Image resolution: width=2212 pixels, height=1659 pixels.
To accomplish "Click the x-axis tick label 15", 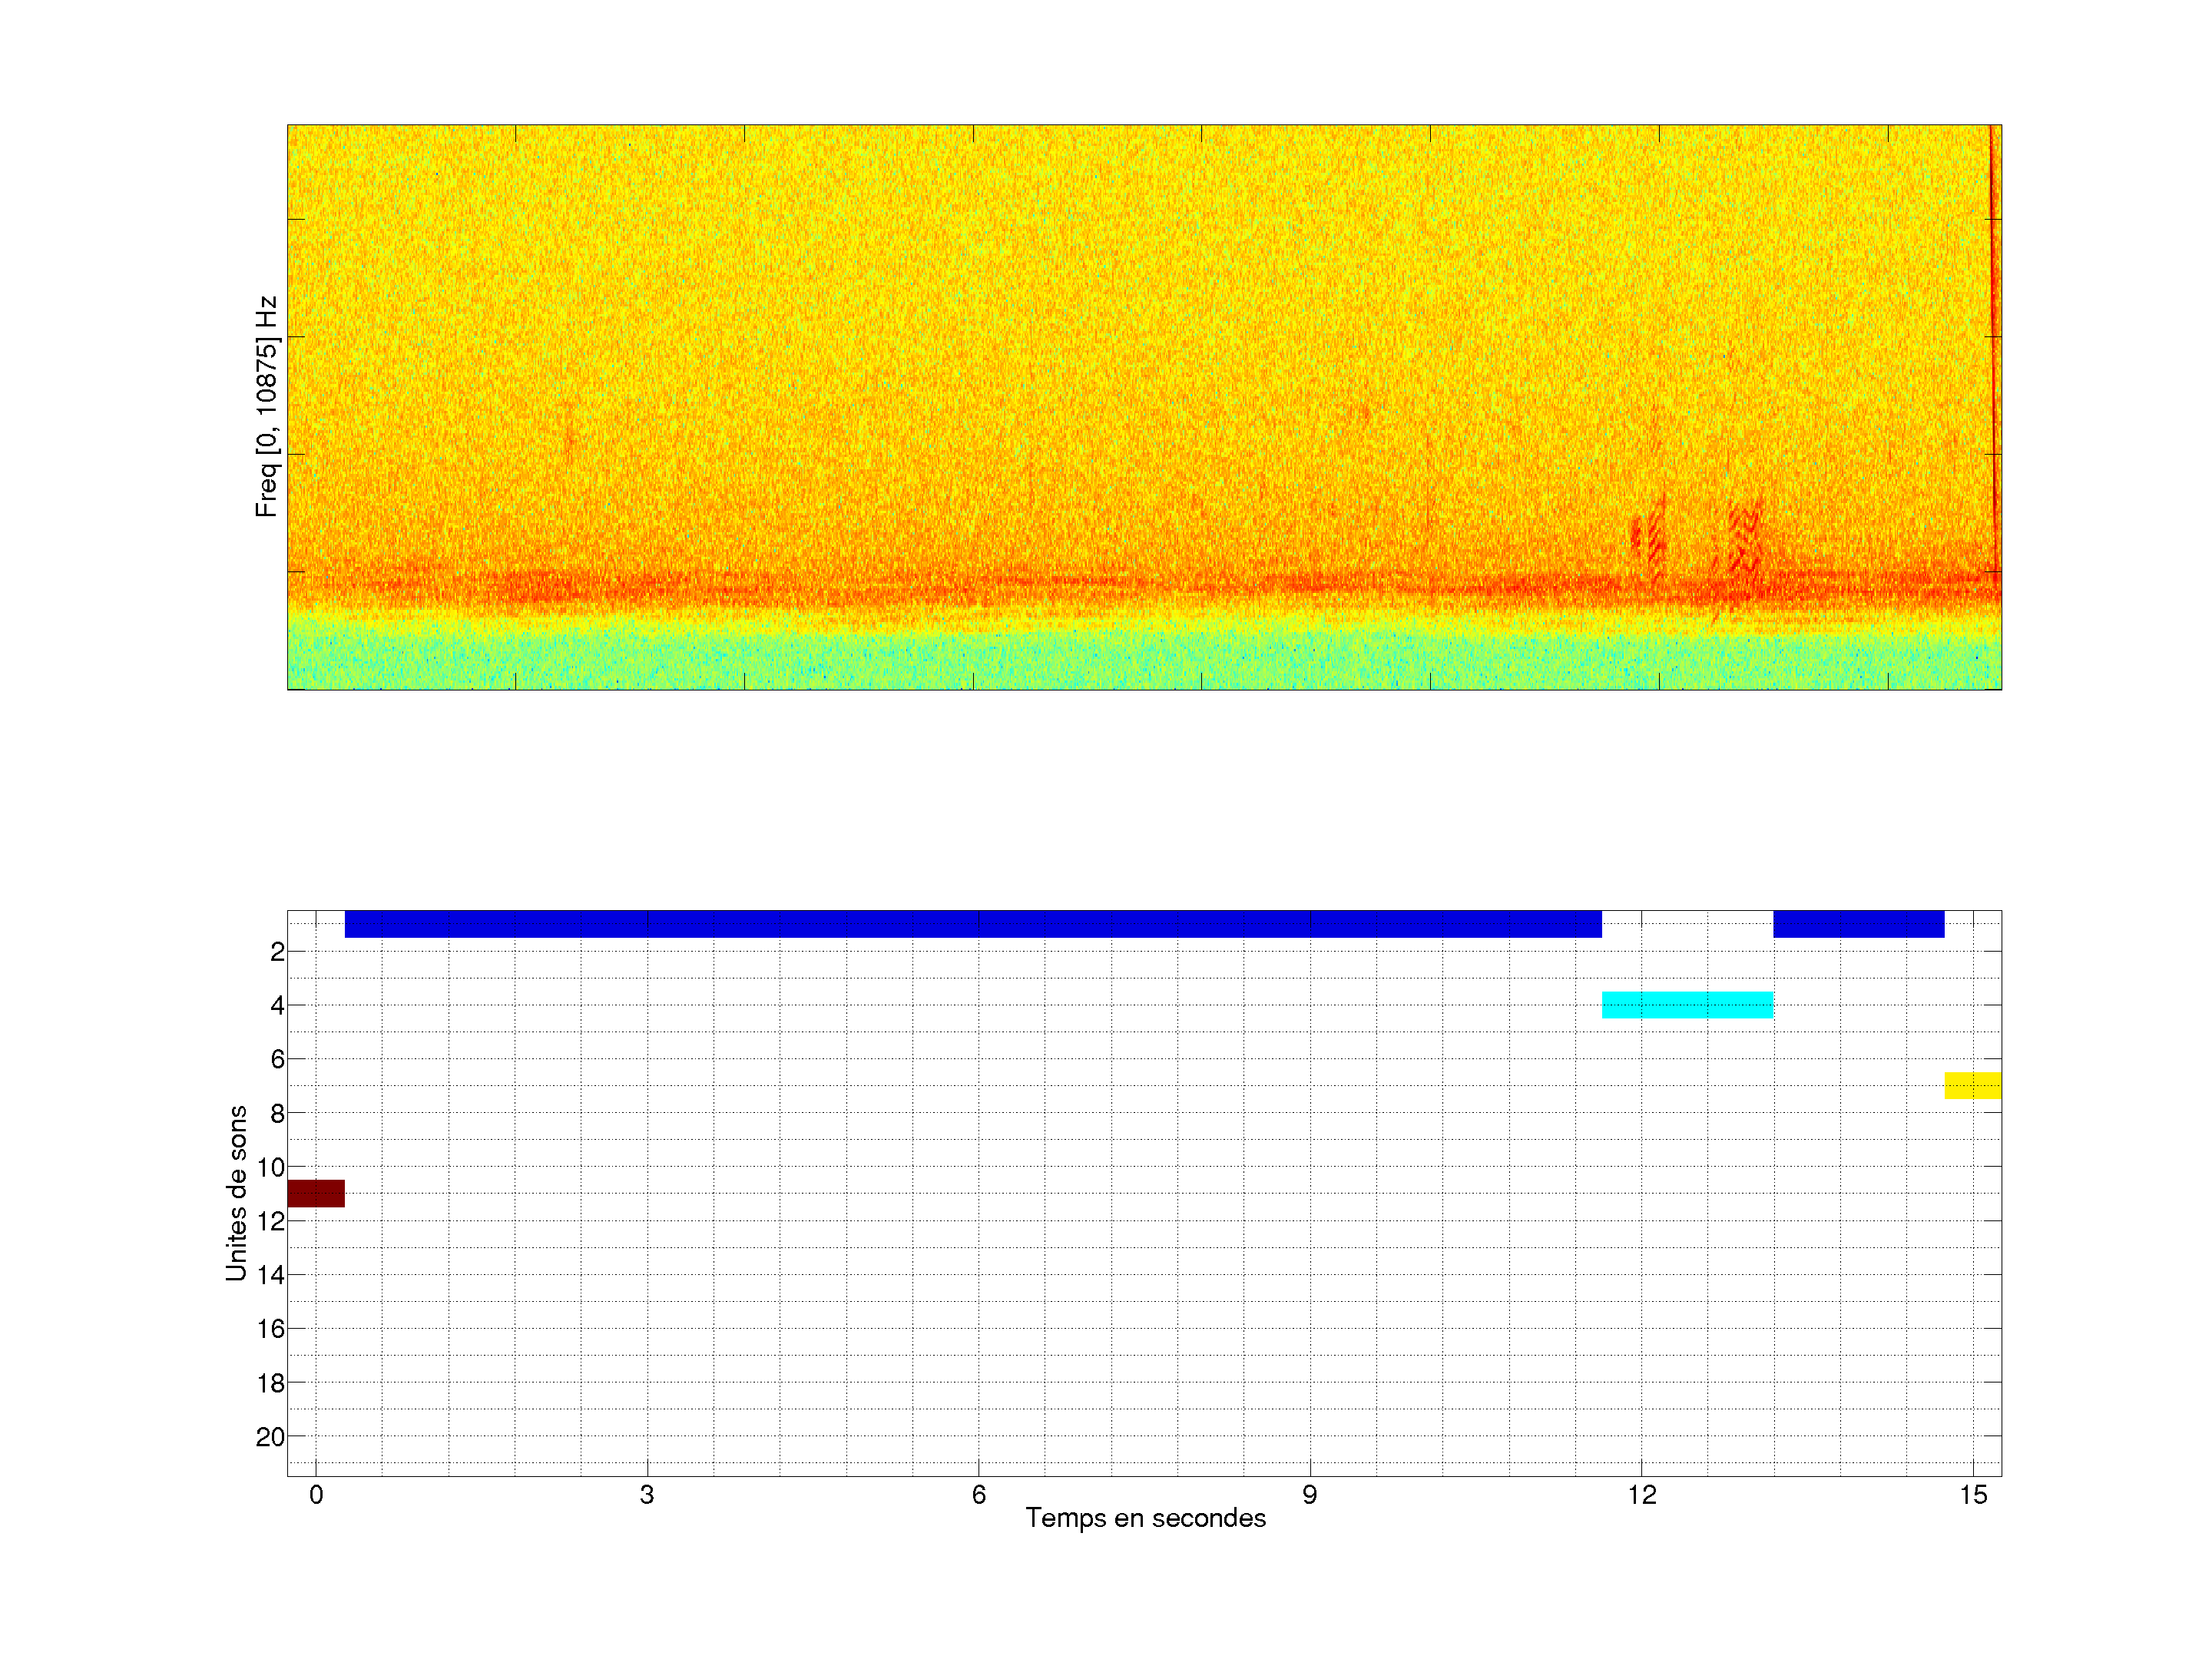I will (x=1972, y=1495).
